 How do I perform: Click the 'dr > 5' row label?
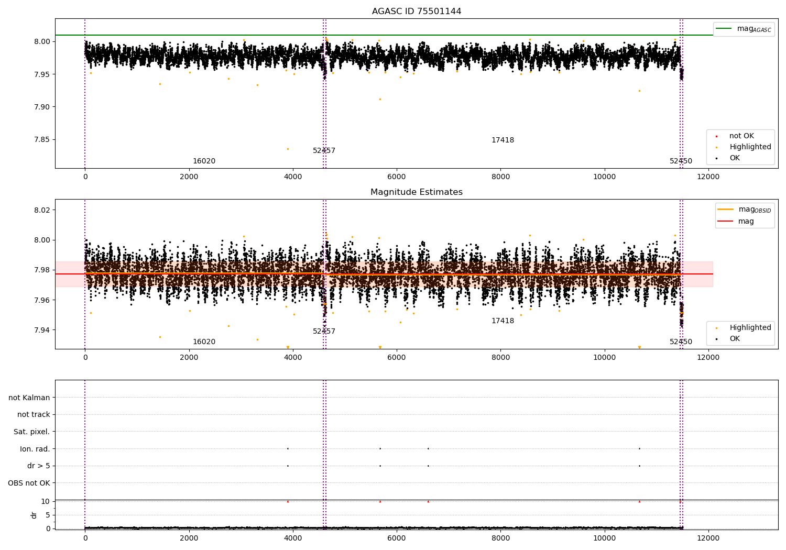coord(39,466)
